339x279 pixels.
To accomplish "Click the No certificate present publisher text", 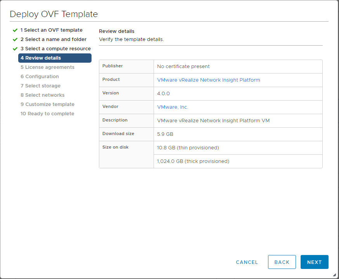I will 182,66.
